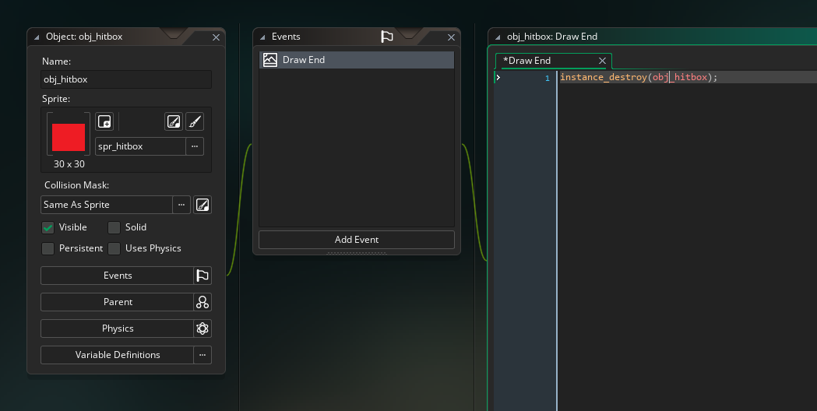Click the physics atom icon

coord(202,328)
